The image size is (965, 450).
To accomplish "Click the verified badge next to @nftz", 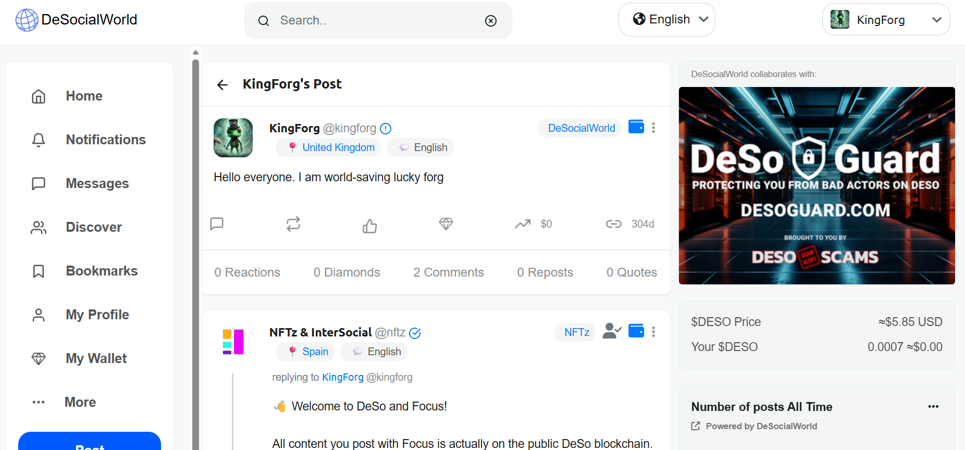I will [415, 333].
